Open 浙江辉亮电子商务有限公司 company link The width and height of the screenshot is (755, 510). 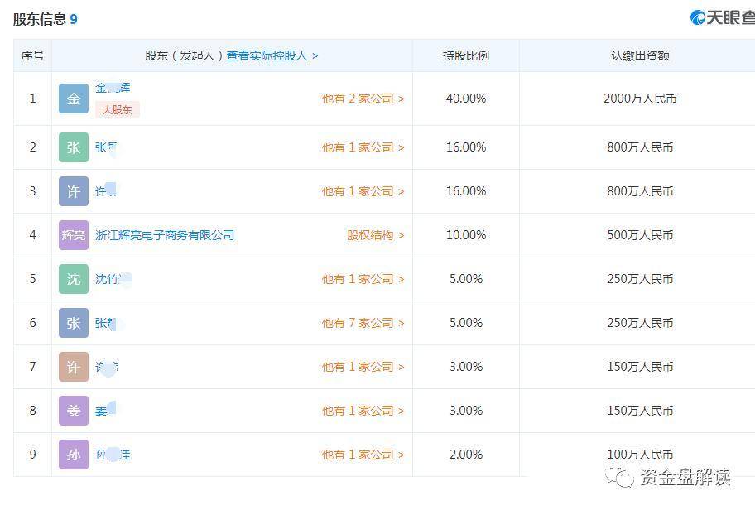tap(165, 235)
